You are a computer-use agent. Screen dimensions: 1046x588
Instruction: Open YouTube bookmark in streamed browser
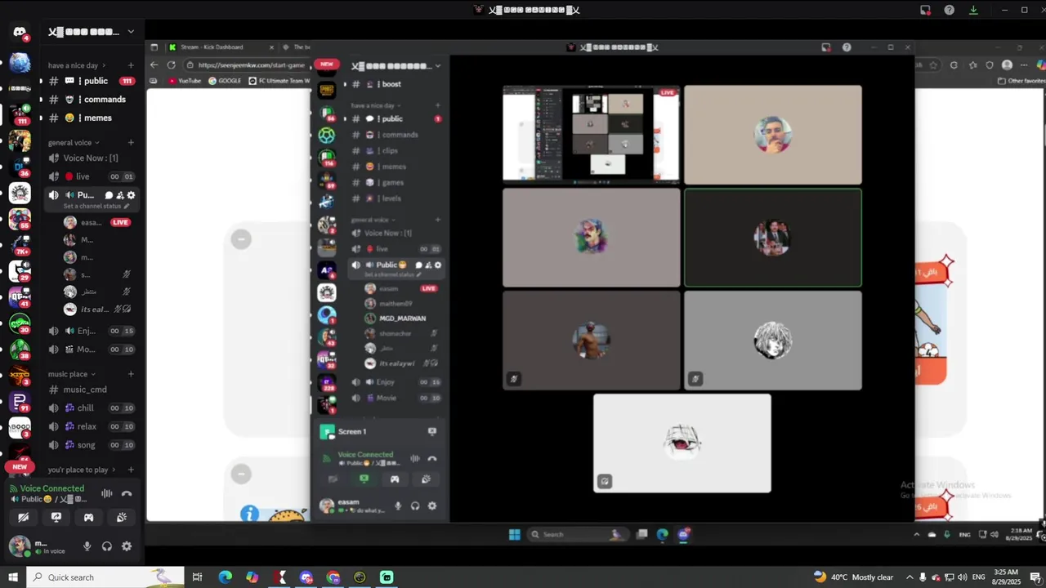(x=185, y=81)
